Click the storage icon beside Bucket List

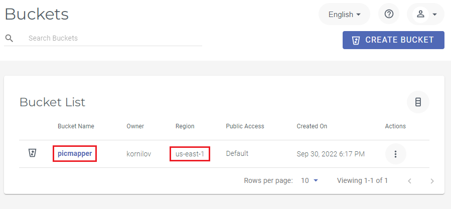[418, 102]
